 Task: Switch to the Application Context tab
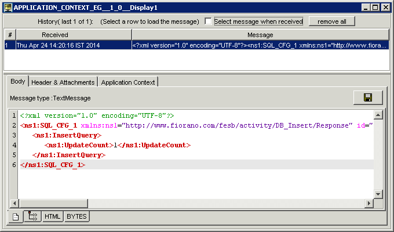(127, 82)
